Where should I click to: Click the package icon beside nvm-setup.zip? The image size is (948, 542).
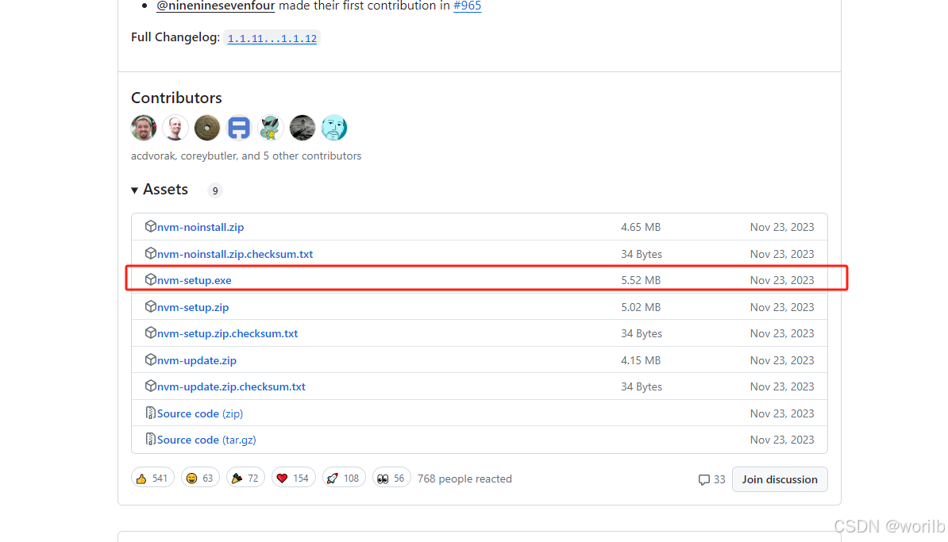[151, 306]
